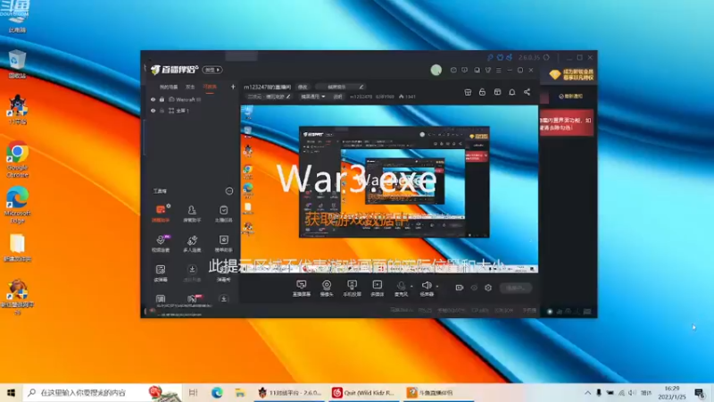Open the room manager assistant tool
This screenshot has height=402, width=714.
192,214
